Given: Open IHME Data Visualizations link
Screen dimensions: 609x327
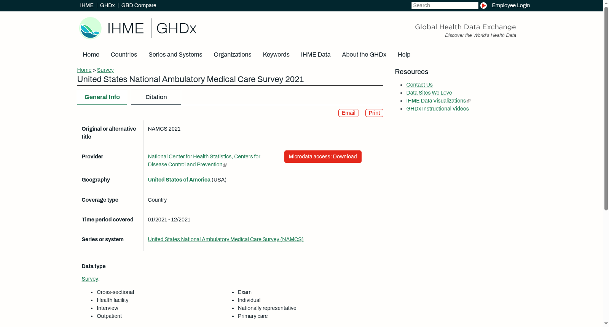Looking at the screenshot, I should 436,101.
